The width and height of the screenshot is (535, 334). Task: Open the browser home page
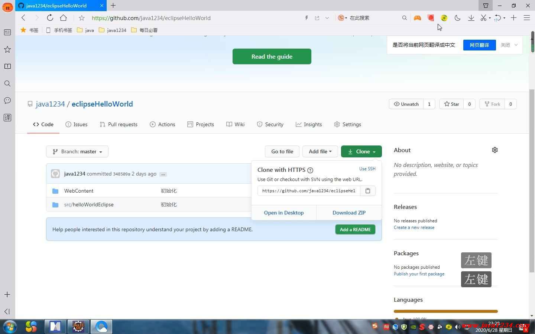click(x=64, y=18)
